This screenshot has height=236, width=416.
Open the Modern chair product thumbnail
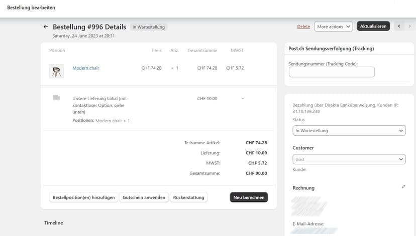(56, 71)
